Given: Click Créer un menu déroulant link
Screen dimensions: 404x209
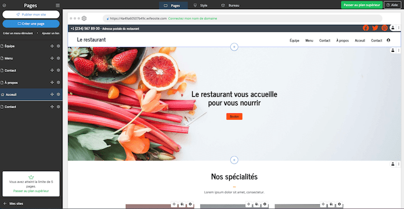Looking at the screenshot, I should point(18,33).
